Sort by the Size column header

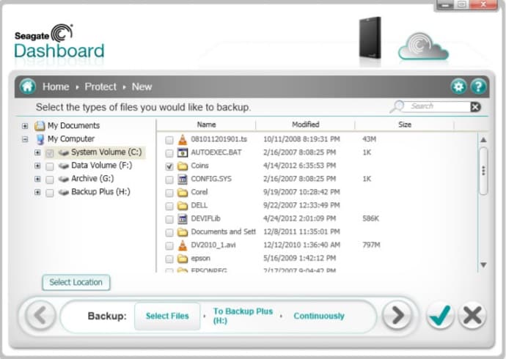click(404, 125)
